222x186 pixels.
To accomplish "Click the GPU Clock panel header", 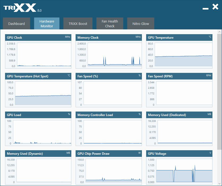I will click(38, 37).
